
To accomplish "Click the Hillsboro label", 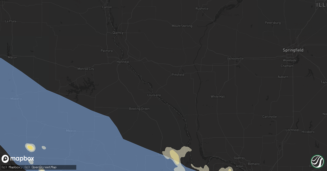I will (x=308, y=132).
